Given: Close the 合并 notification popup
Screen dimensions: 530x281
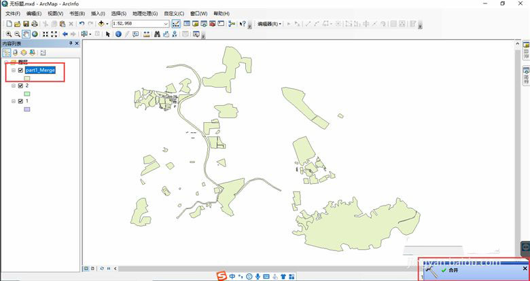Looking at the screenshot, I should pos(525,269).
